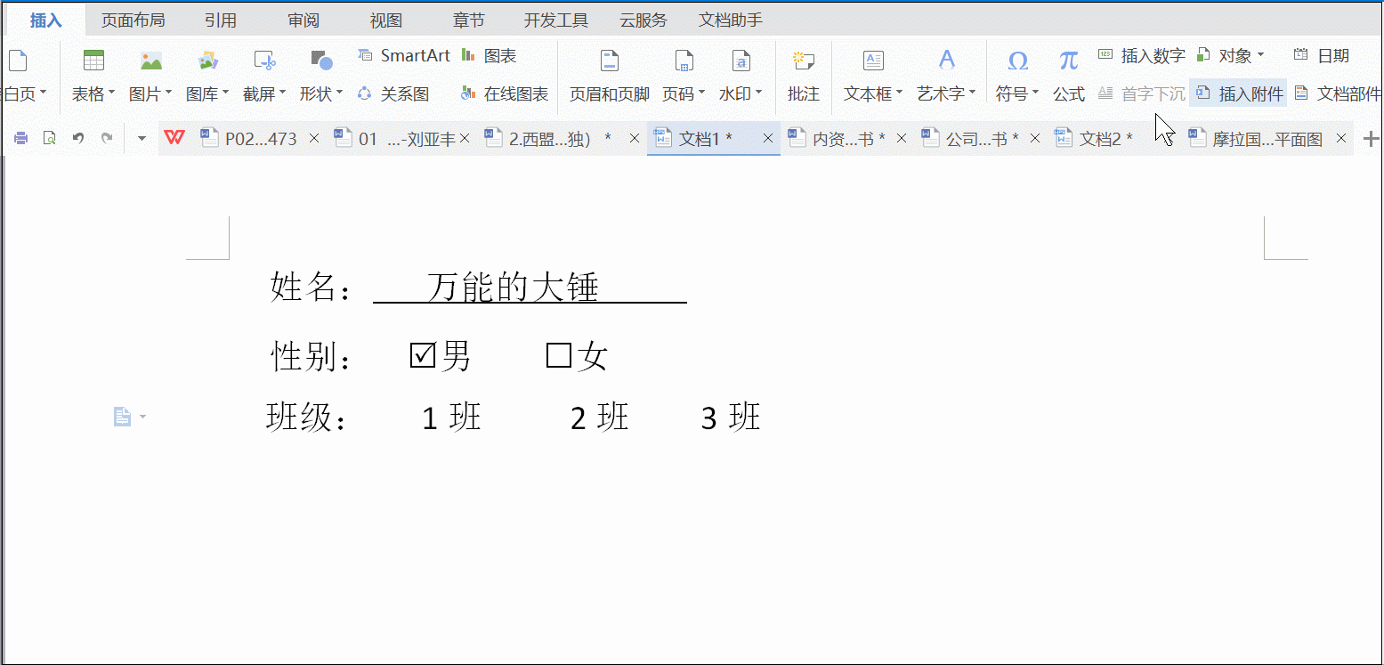The image size is (1384, 665).
Task: Toggle the 首字下沉 drop cap option
Action: coord(1152,92)
